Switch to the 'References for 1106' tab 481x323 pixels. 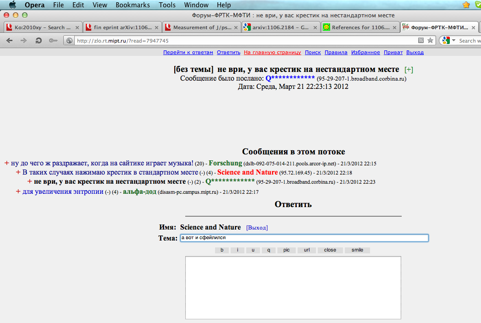pos(356,27)
